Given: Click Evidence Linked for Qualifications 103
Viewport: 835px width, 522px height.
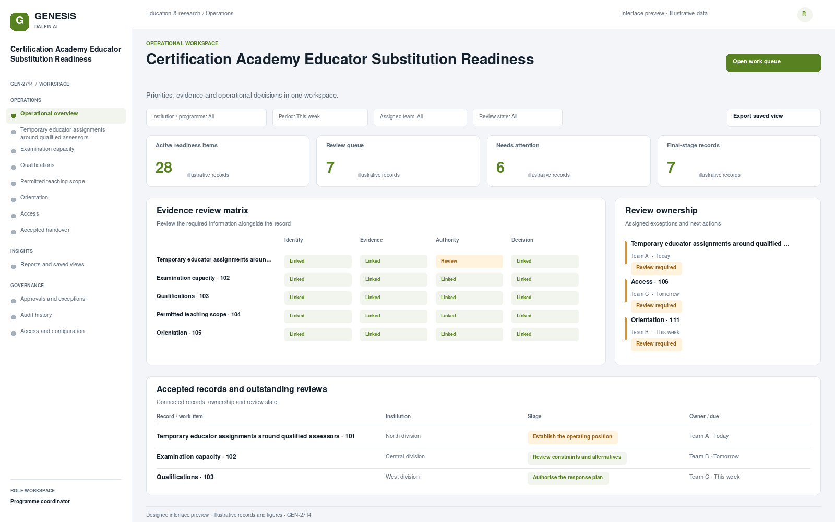Looking at the screenshot, I should [x=393, y=298].
